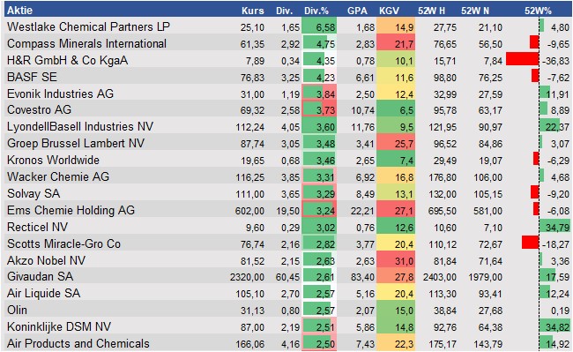The height and width of the screenshot is (352, 573).
Task: Click the red -36,83 performance bar
Action: 522,59
